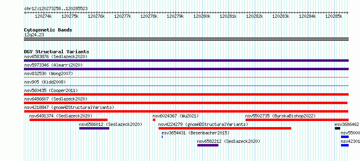Click the 120281k ruler tick label
Image resolution: width=360 pixels, height=161 pixels.
click(x=229, y=16)
